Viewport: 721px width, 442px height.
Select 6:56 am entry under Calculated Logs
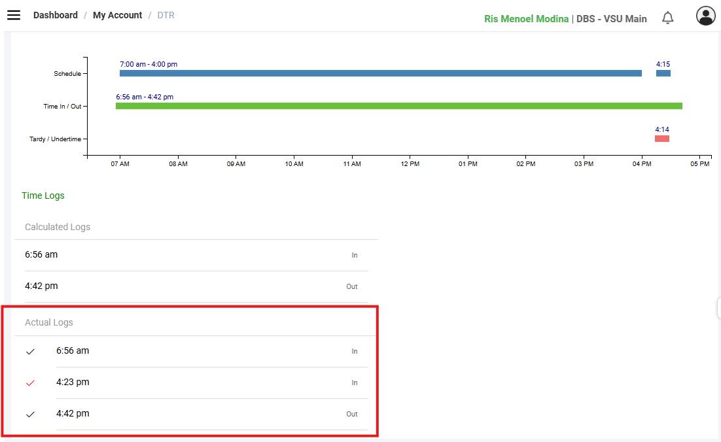(41, 254)
